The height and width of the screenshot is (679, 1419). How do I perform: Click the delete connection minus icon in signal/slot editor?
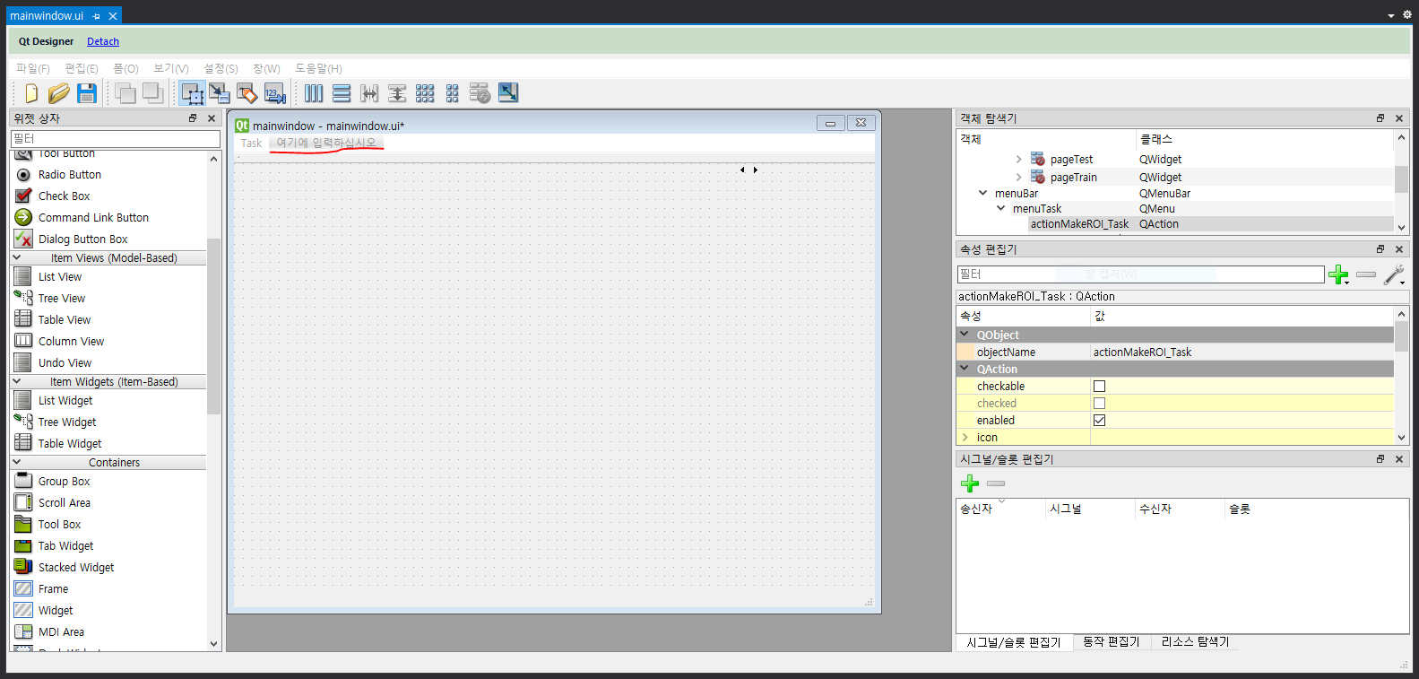pos(996,483)
